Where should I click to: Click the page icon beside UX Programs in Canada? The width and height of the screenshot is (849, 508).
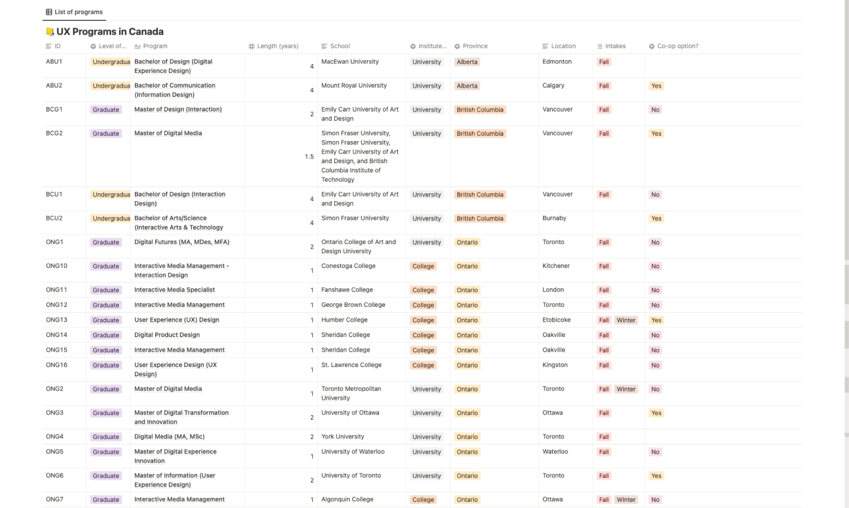[49, 32]
